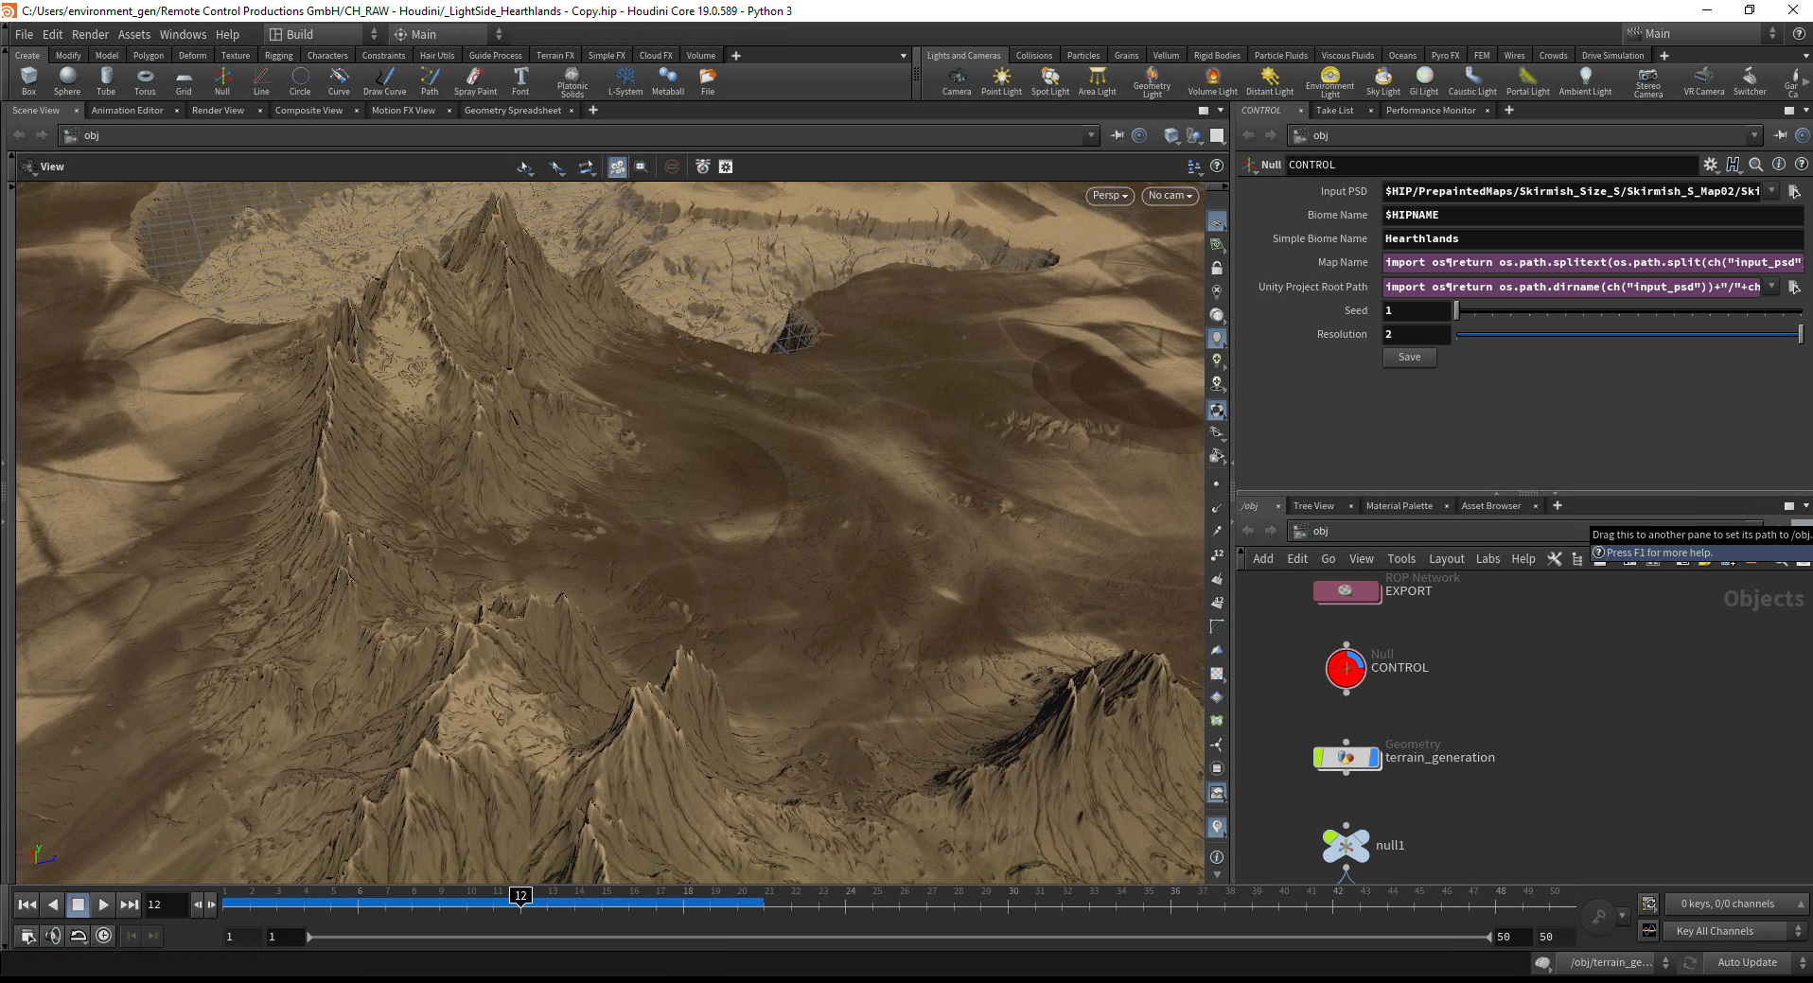Click the Key All Channels button
The image size is (1813, 983).
point(1715,931)
